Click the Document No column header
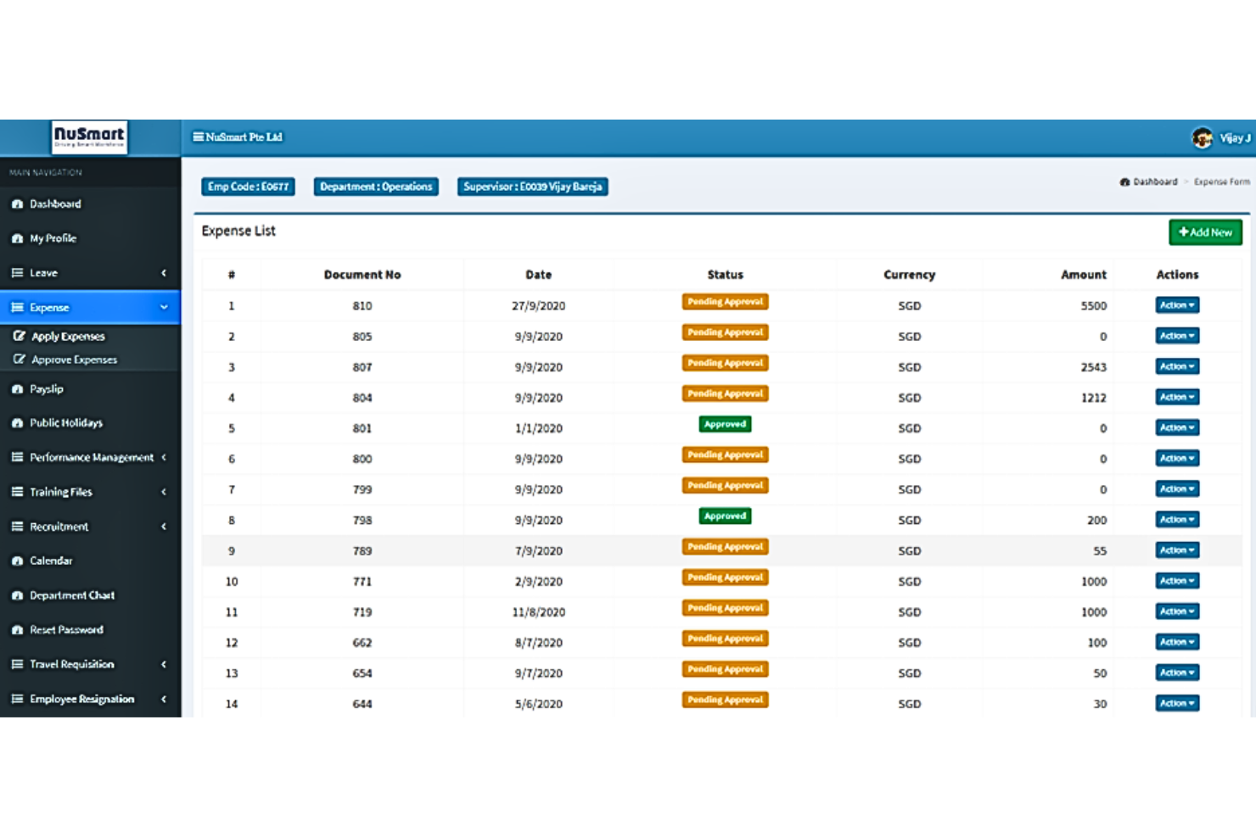1256x837 pixels. (x=362, y=275)
